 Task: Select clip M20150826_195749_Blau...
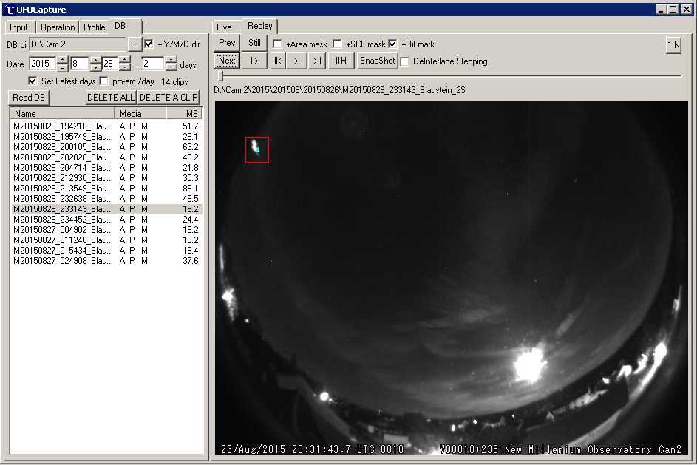(106, 137)
